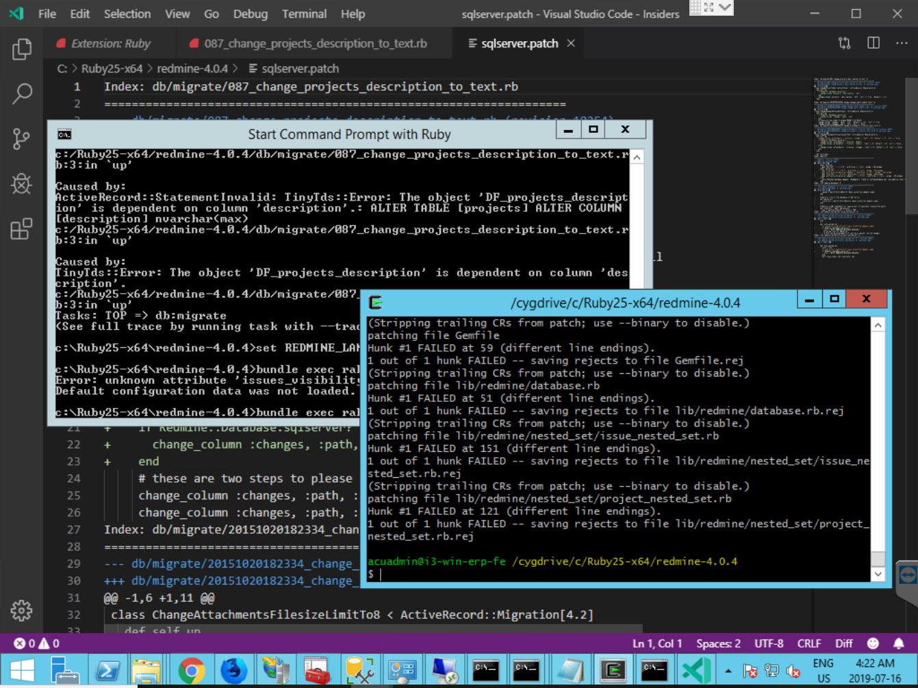Switch to Visual Studio Code taskbar icon

(x=696, y=671)
